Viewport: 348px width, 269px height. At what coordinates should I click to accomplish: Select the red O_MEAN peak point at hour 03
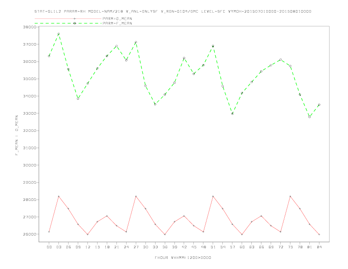pos(58,196)
